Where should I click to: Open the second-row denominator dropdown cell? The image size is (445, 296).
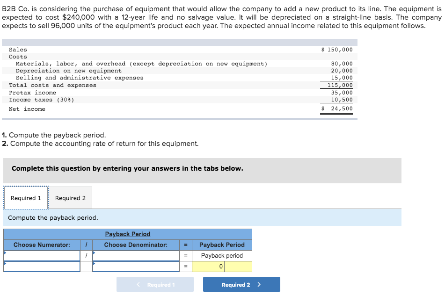136,266
